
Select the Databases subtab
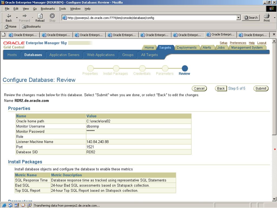point(33,55)
